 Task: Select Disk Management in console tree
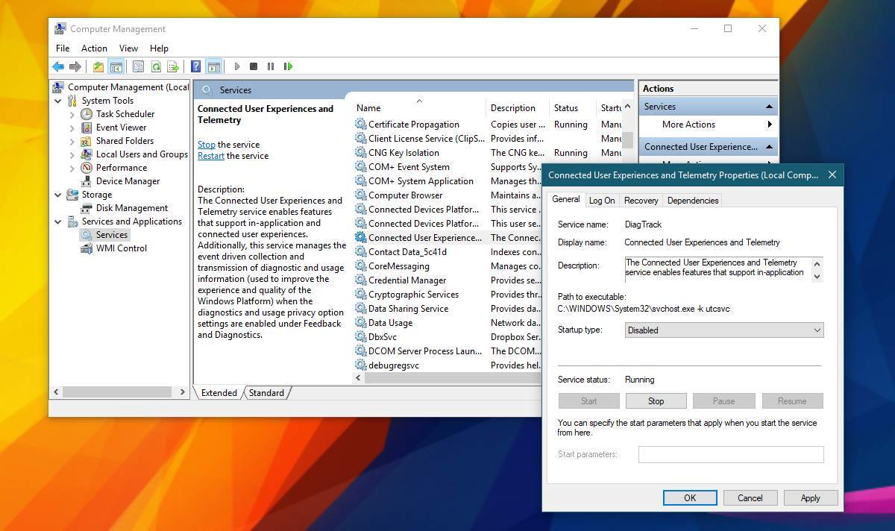coord(131,208)
